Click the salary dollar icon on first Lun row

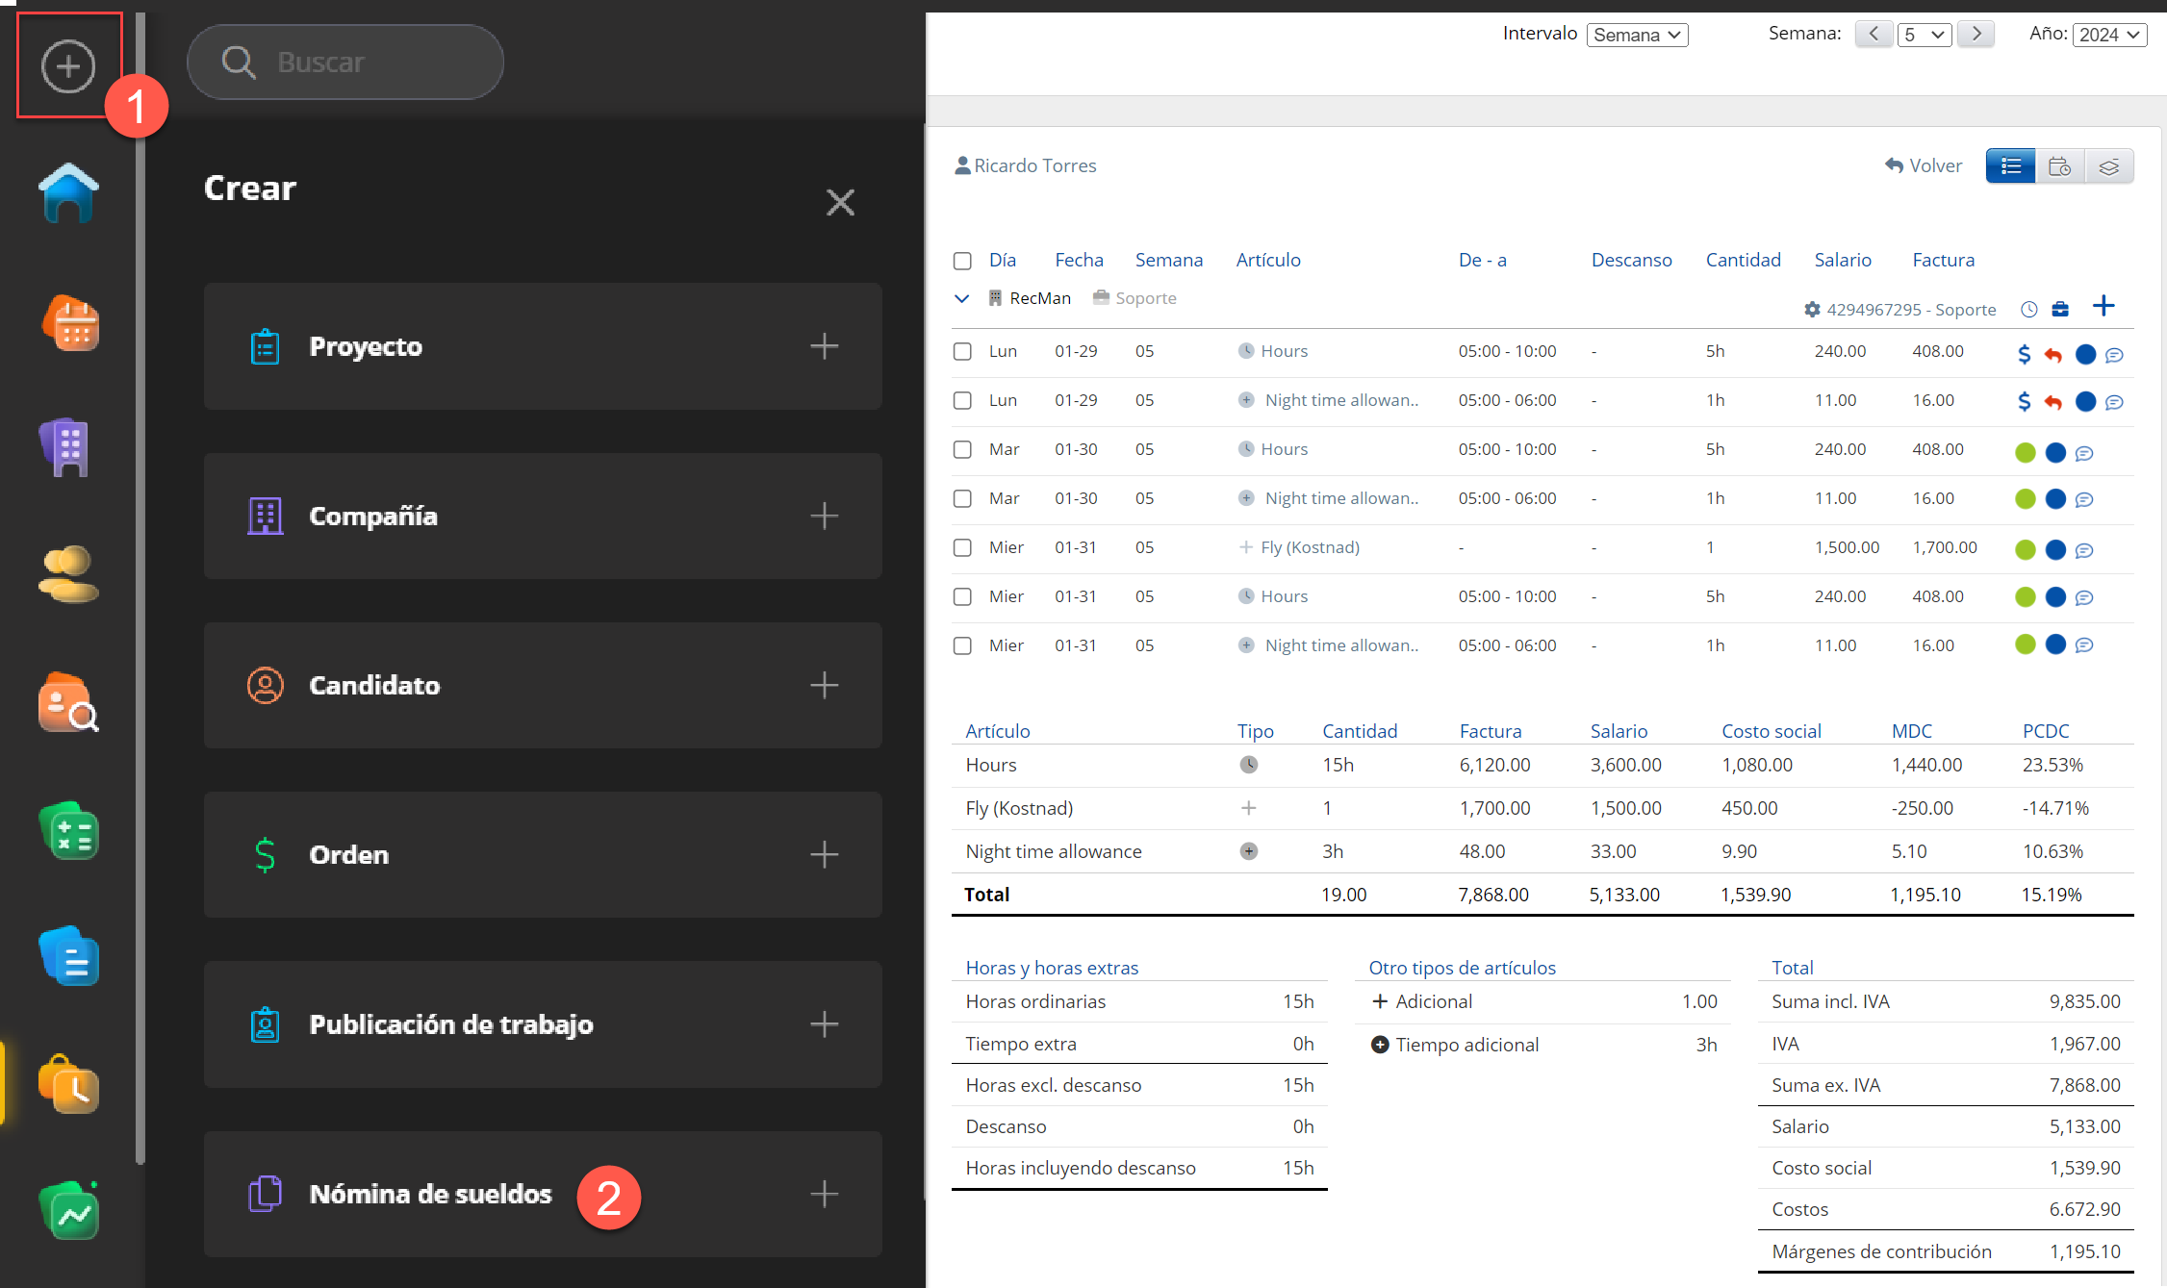[x=2024, y=354]
